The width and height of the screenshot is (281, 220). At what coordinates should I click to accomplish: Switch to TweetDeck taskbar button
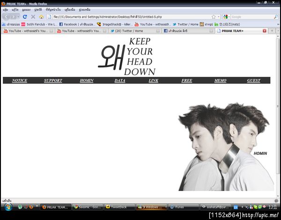click(x=119, y=207)
